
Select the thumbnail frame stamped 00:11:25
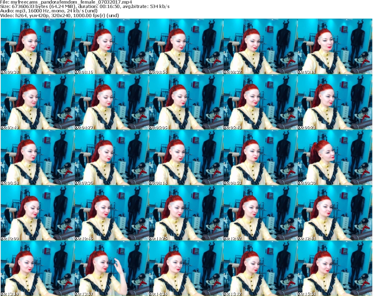click(186, 213)
